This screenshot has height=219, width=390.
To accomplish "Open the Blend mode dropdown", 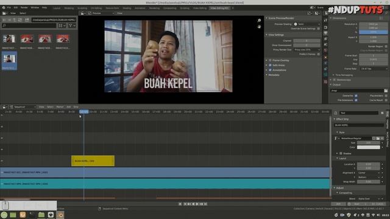I will tap(369, 199).
